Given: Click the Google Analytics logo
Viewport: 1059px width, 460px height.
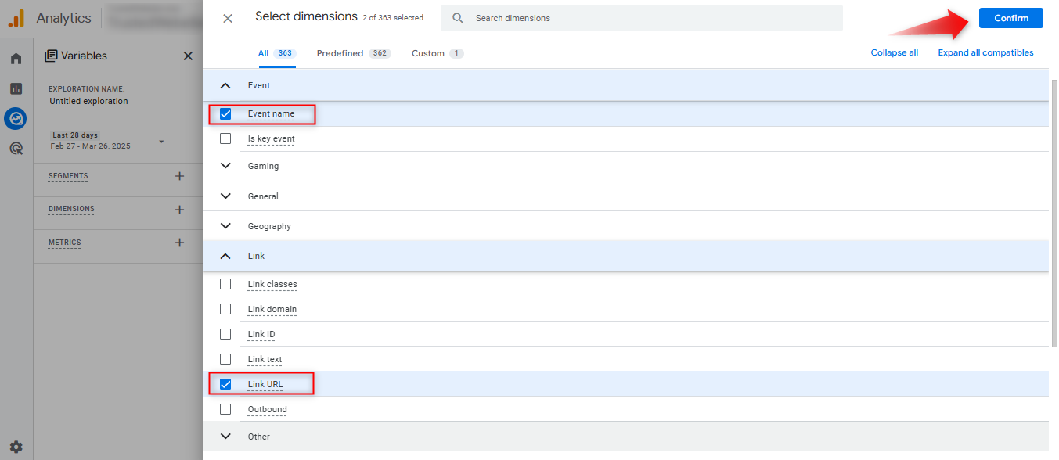Looking at the screenshot, I should pos(16,18).
